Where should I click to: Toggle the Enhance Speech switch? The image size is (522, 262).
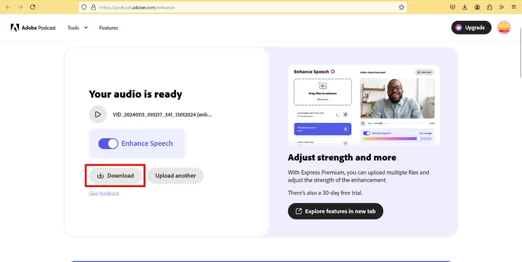108,144
